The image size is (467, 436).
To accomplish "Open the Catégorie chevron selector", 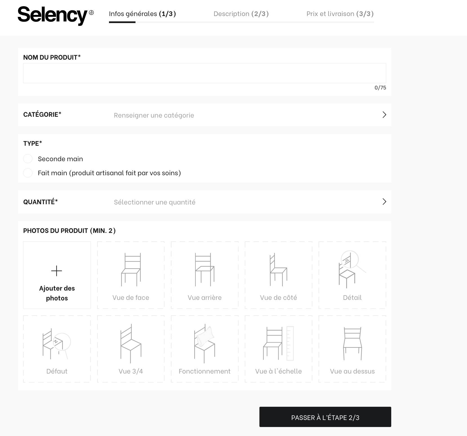I will click(x=384, y=115).
